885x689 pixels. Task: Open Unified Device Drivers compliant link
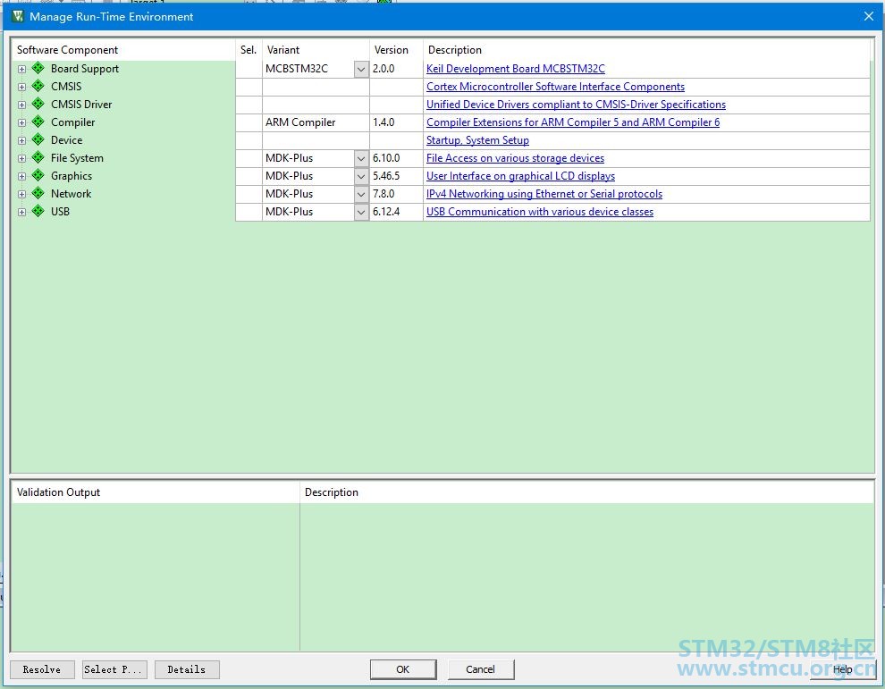[x=576, y=105]
